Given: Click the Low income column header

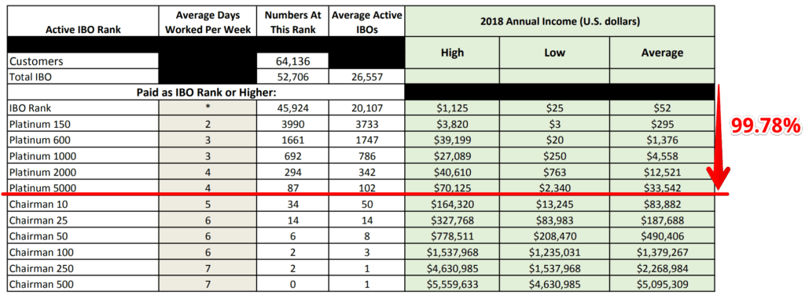Looking at the screenshot, I should [x=554, y=53].
